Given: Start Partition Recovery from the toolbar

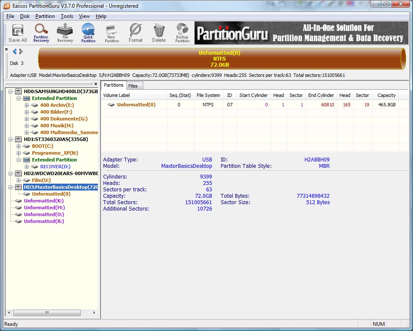Looking at the screenshot, I should click(x=41, y=33).
